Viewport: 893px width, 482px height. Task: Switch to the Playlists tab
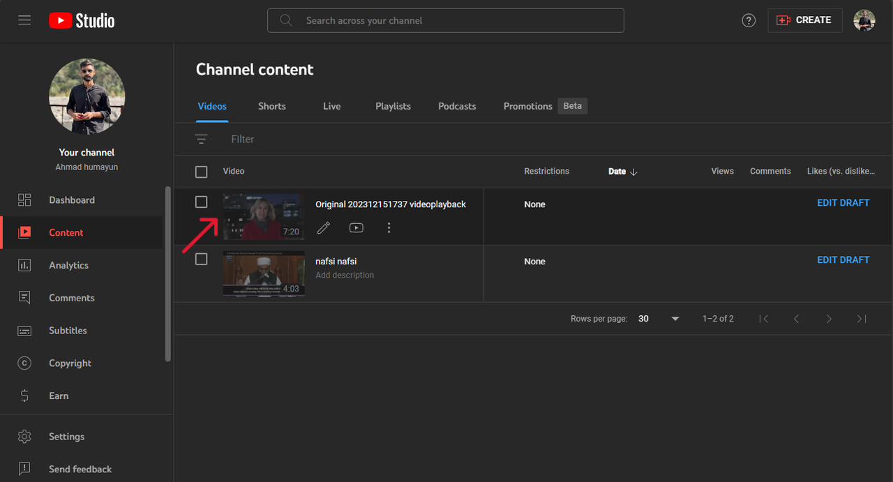pos(393,106)
